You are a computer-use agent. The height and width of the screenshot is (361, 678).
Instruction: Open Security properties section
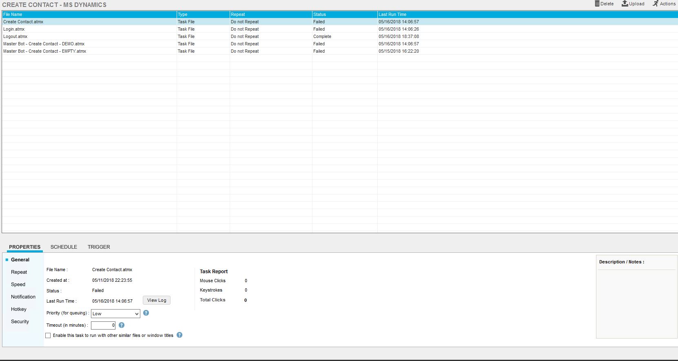pyautogui.click(x=20, y=321)
